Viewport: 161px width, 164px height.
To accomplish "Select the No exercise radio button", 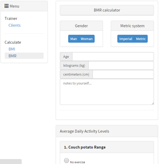I will click(66, 160).
